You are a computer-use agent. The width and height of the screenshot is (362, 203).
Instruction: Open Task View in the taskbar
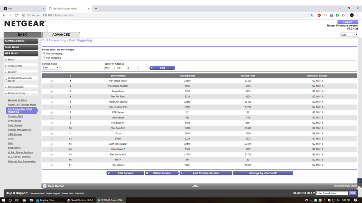(17, 200)
